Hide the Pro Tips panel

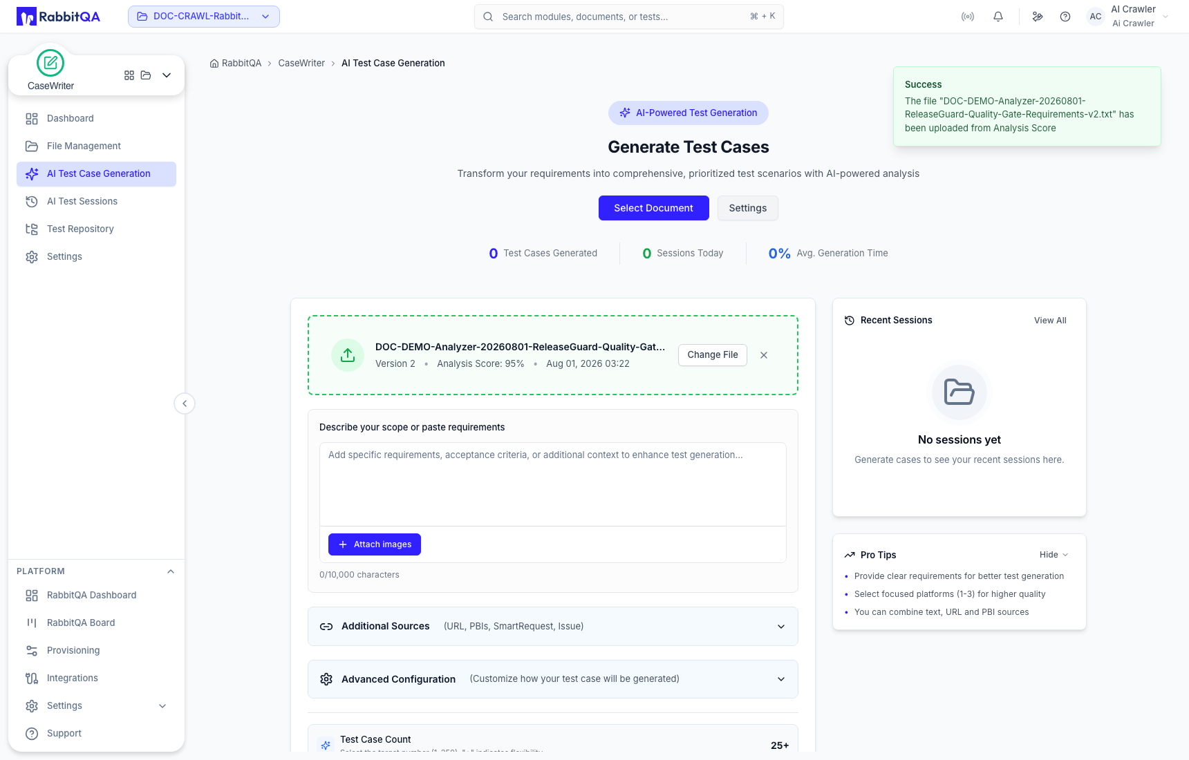pyautogui.click(x=1054, y=555)
